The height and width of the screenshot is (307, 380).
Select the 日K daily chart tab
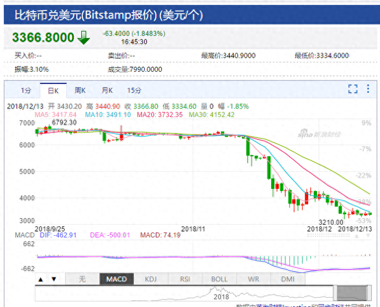[53, 91]
